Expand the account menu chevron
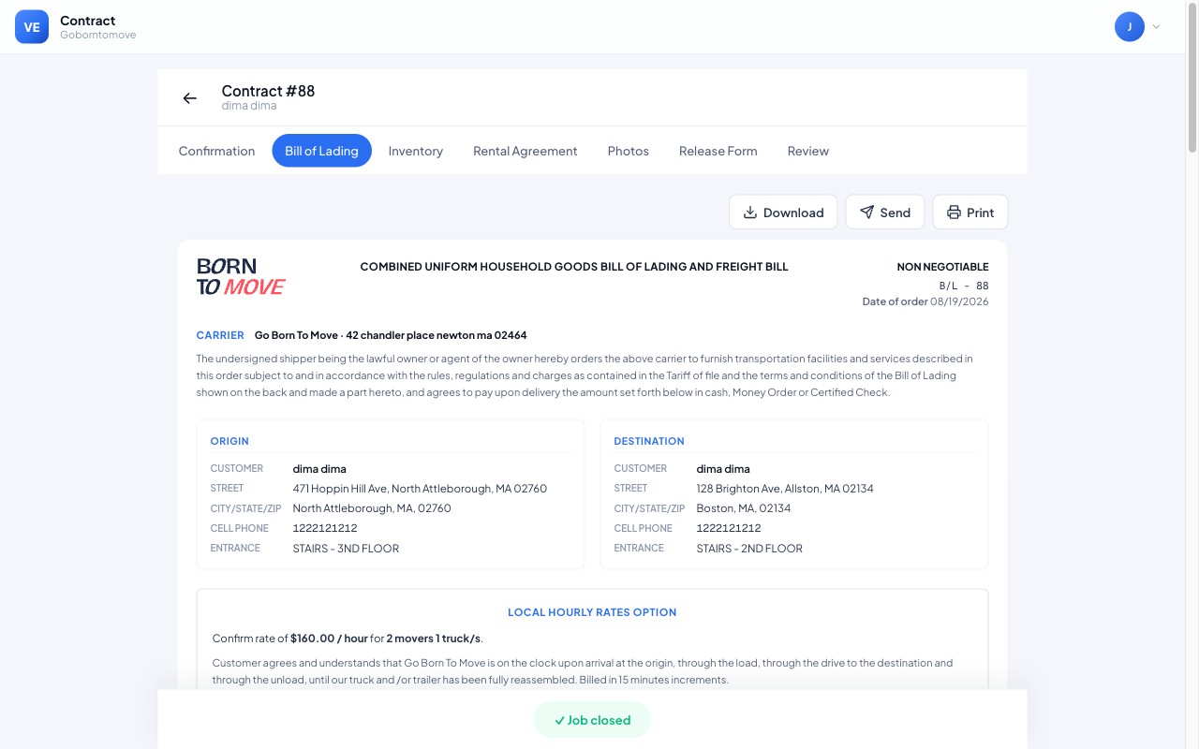 coord(1156,26)
